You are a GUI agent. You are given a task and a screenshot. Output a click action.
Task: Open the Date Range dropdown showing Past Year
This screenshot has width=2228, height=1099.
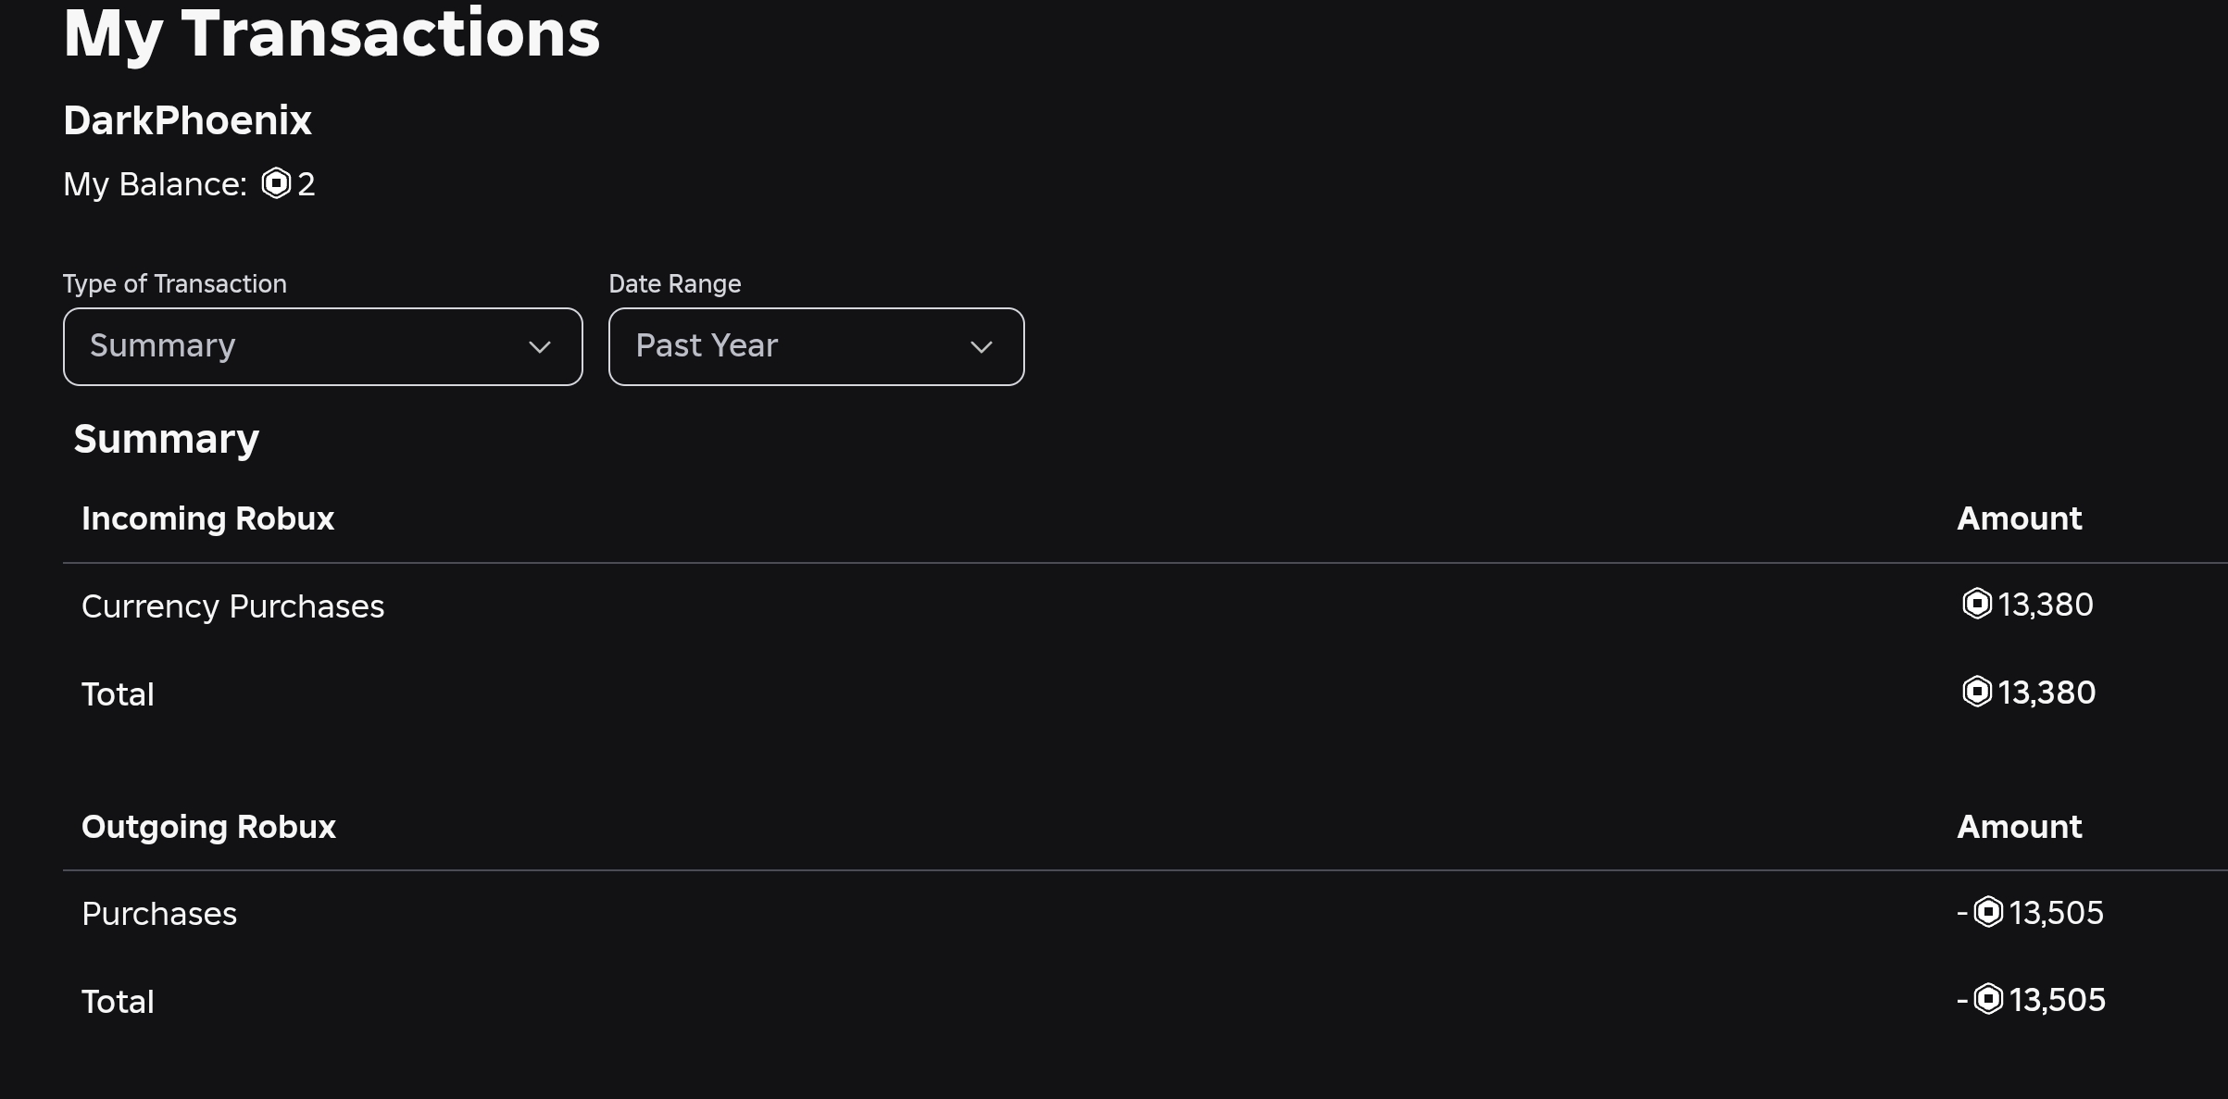[x=816, y=346]
